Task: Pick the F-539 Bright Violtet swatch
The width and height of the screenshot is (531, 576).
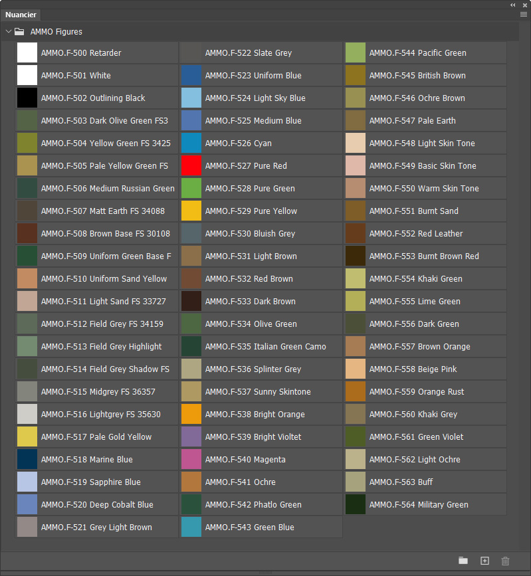Action: [x=191, y=436]
